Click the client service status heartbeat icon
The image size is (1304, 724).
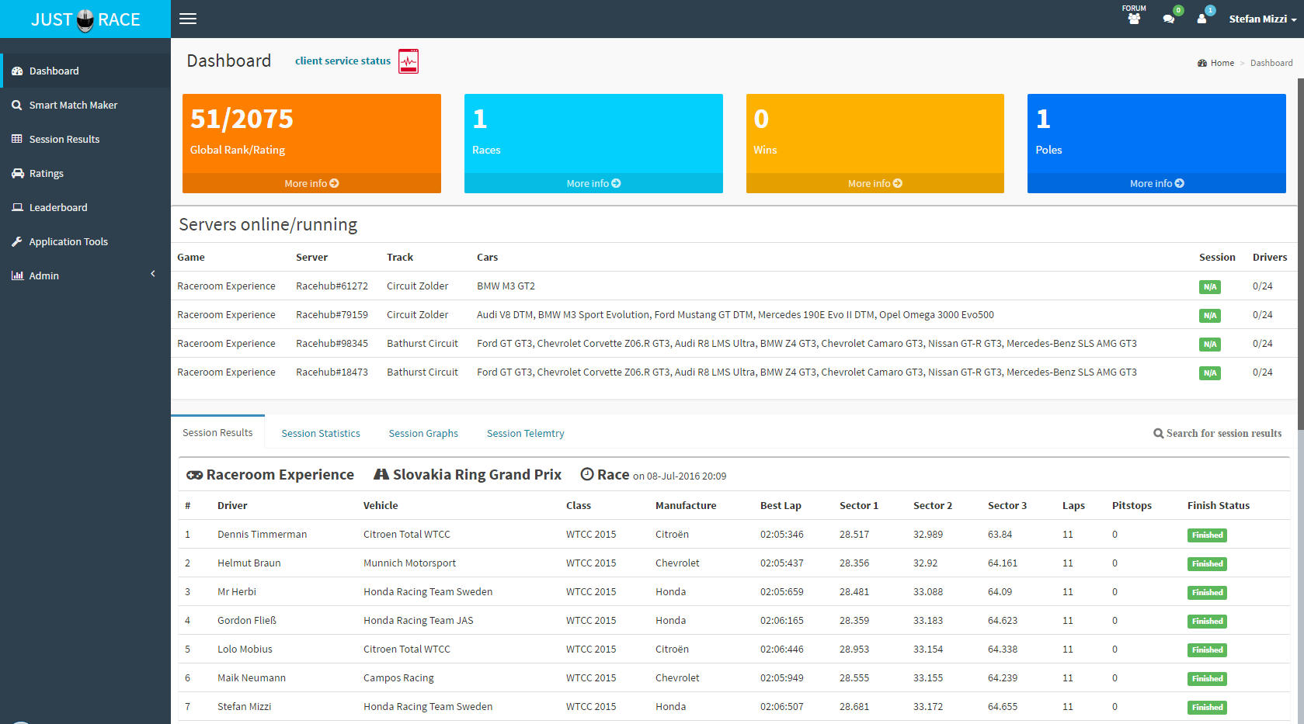pos(409,61)
